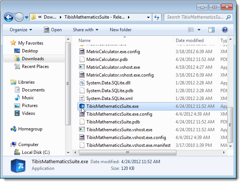
Task: Click the file list scroll up arrow
Action: point(230,39)
